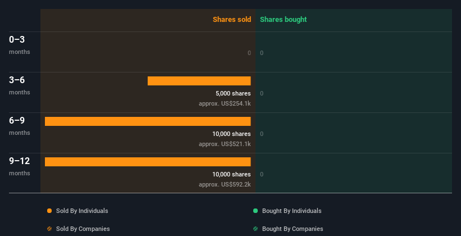
Task: Select the orange 9–12 months sold bar
Action: pyautogui.click(x=148, y=162)
